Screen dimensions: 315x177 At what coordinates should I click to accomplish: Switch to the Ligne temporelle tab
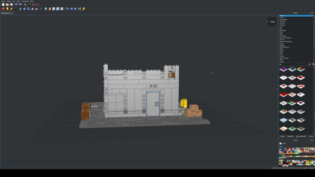click(301, 136)
